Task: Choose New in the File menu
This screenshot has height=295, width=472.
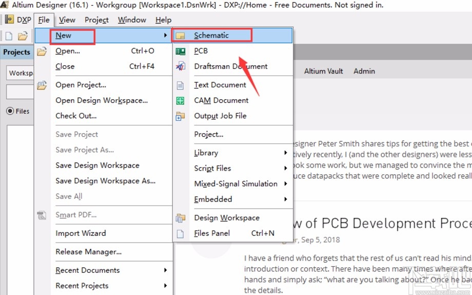Action: click(103, 35)
